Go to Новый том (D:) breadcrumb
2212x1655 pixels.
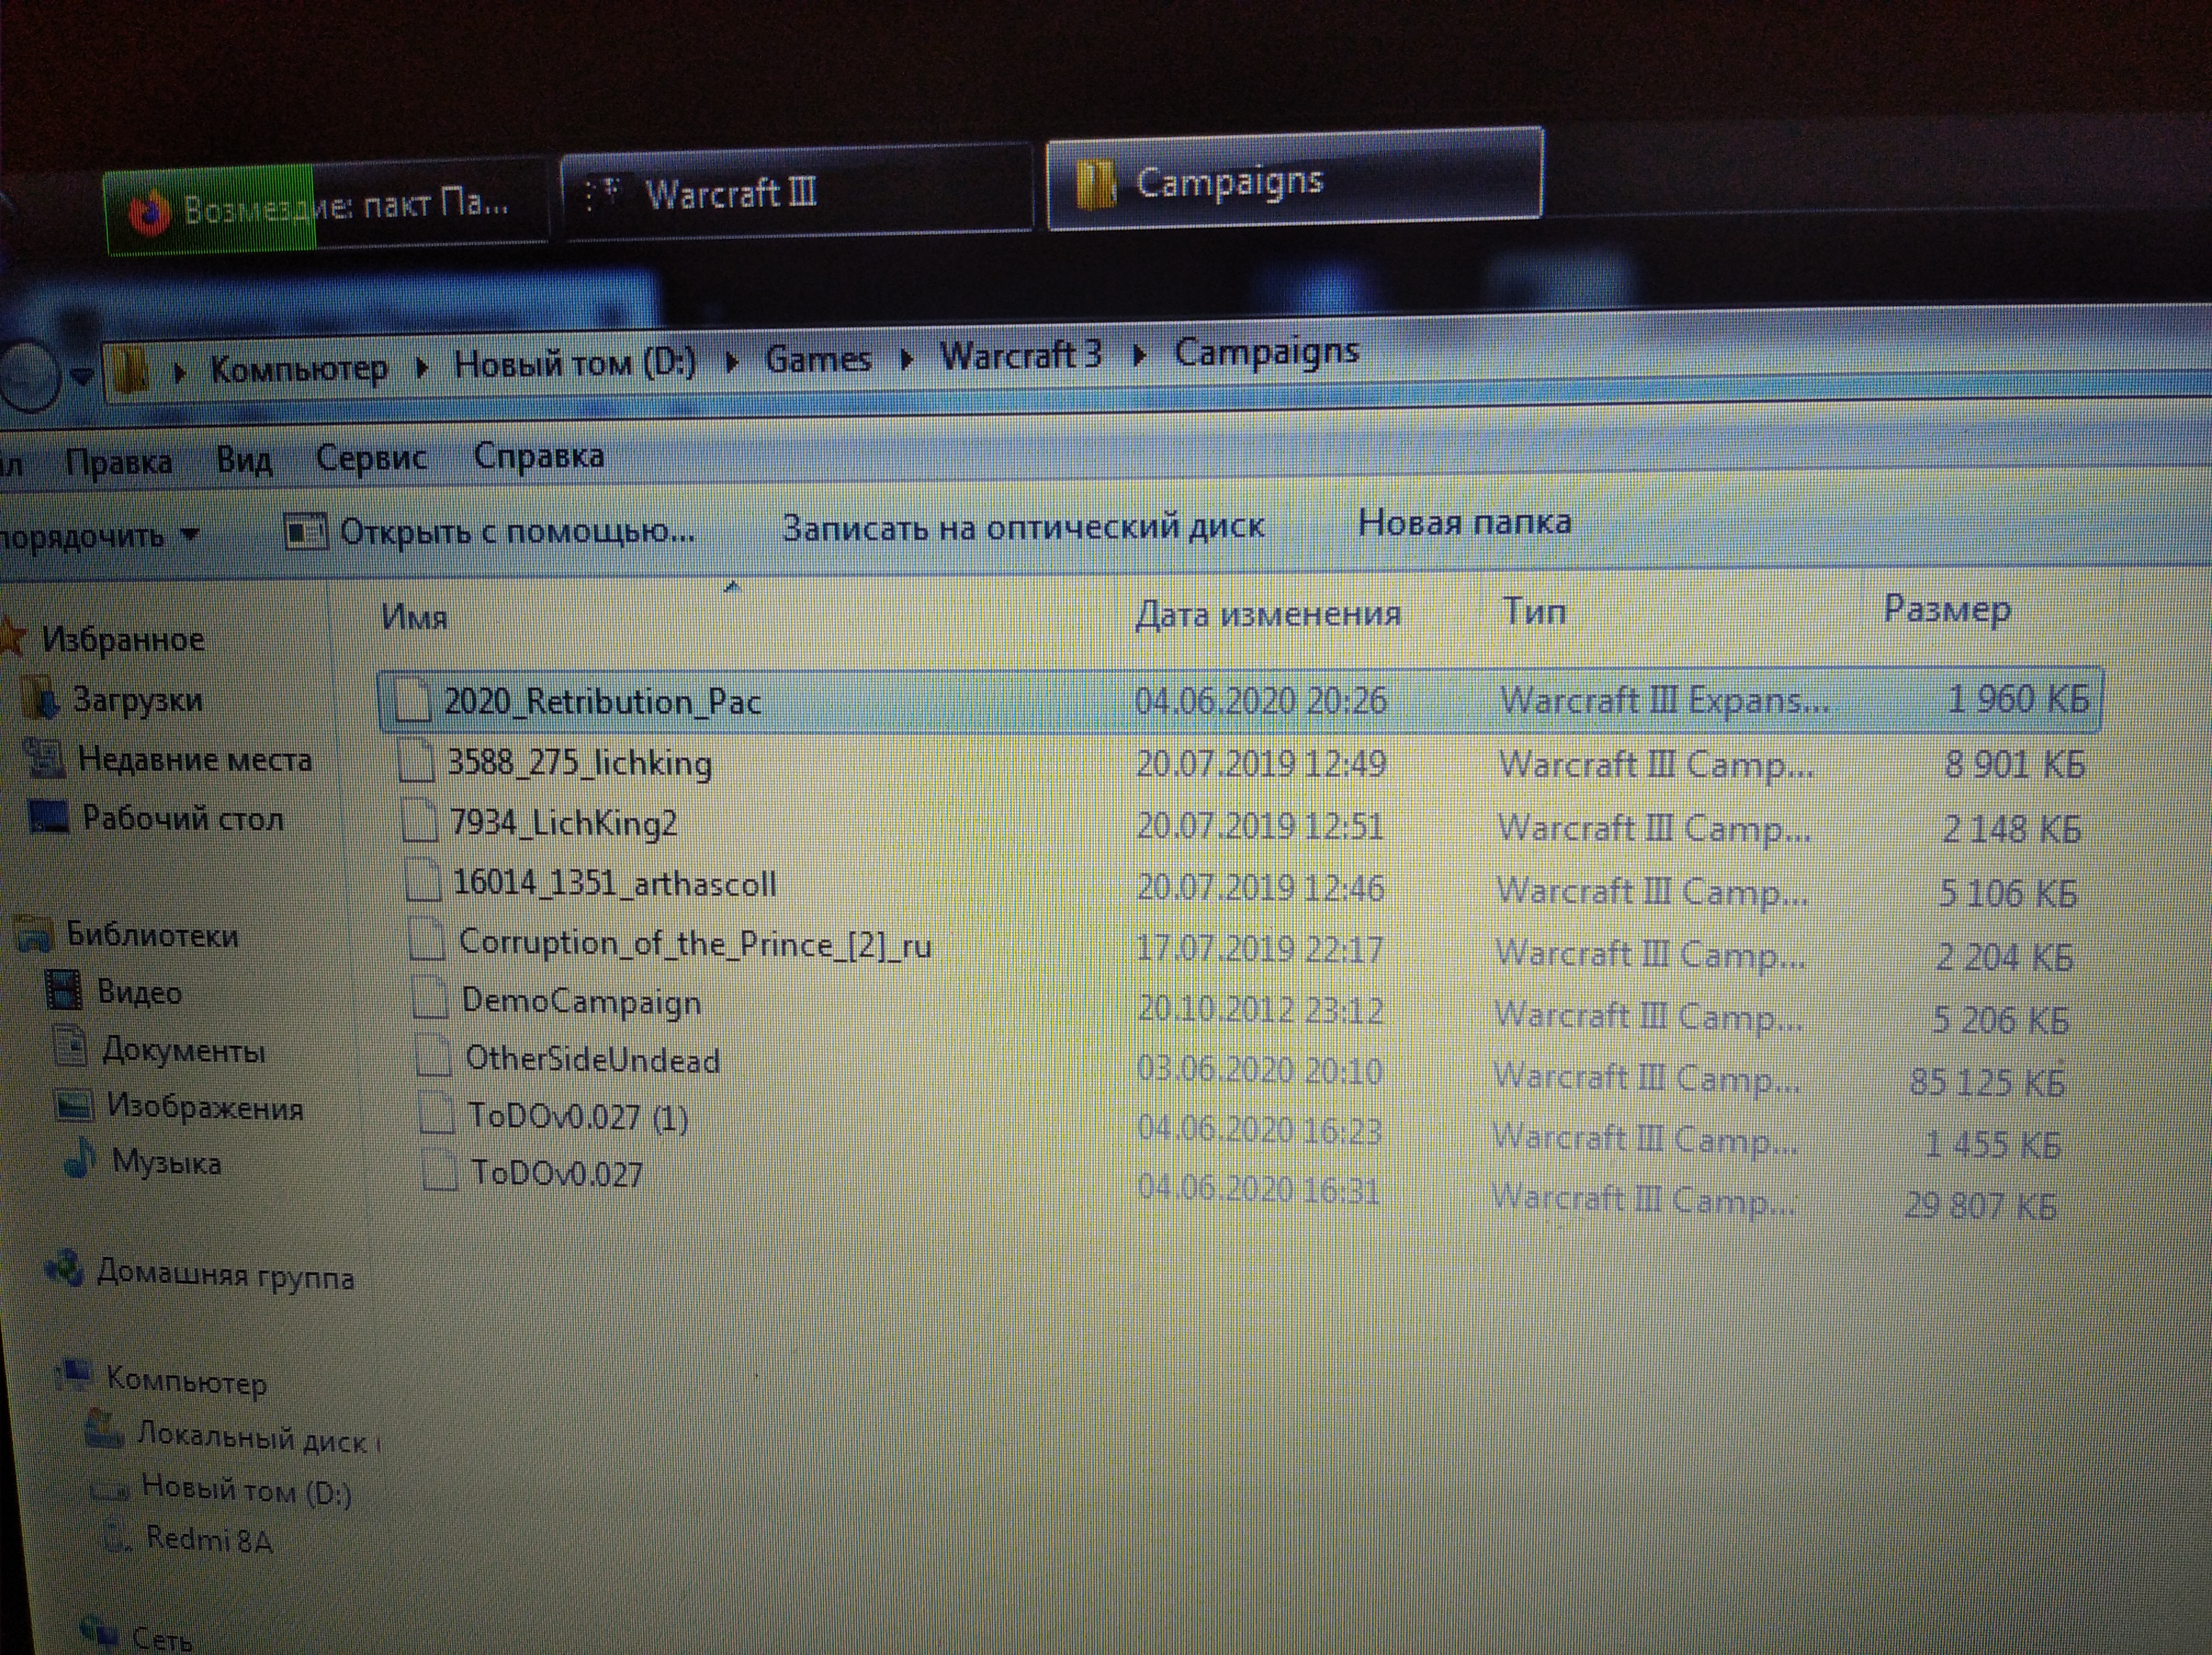(x=575, y=362)
